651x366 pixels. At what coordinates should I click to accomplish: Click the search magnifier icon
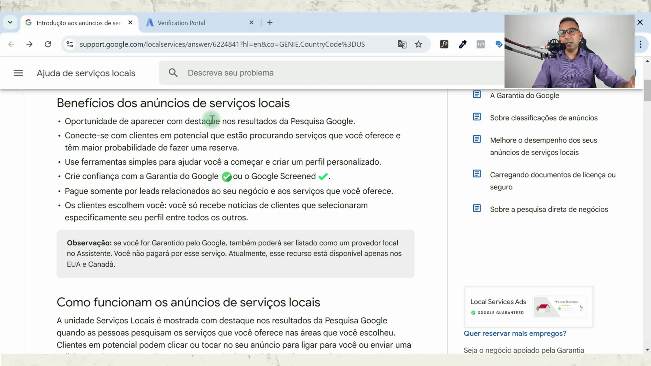173,73
